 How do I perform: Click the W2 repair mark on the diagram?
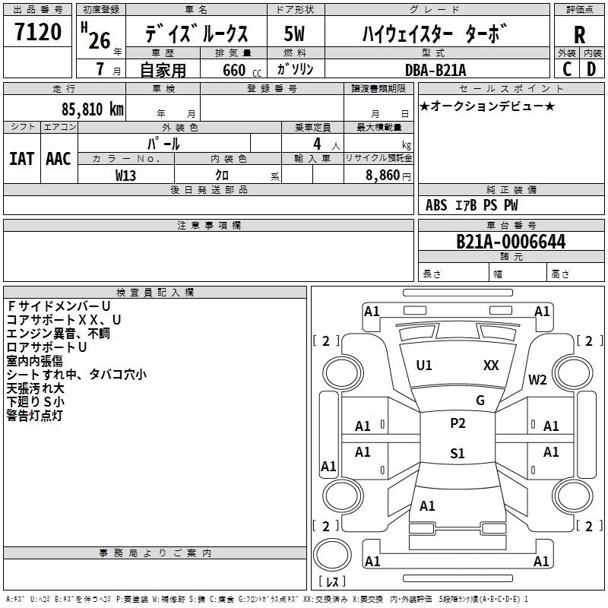coord(537,379)
